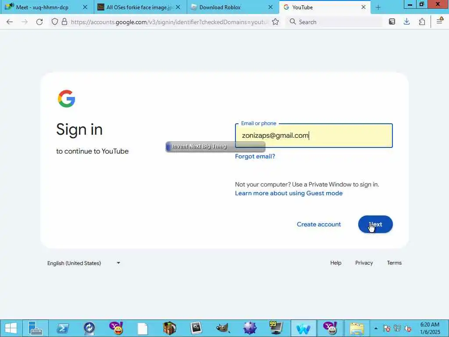Open the blue globe update taskbar icon
Viewport: 449px width, 337px height.
tap(89, 328)
